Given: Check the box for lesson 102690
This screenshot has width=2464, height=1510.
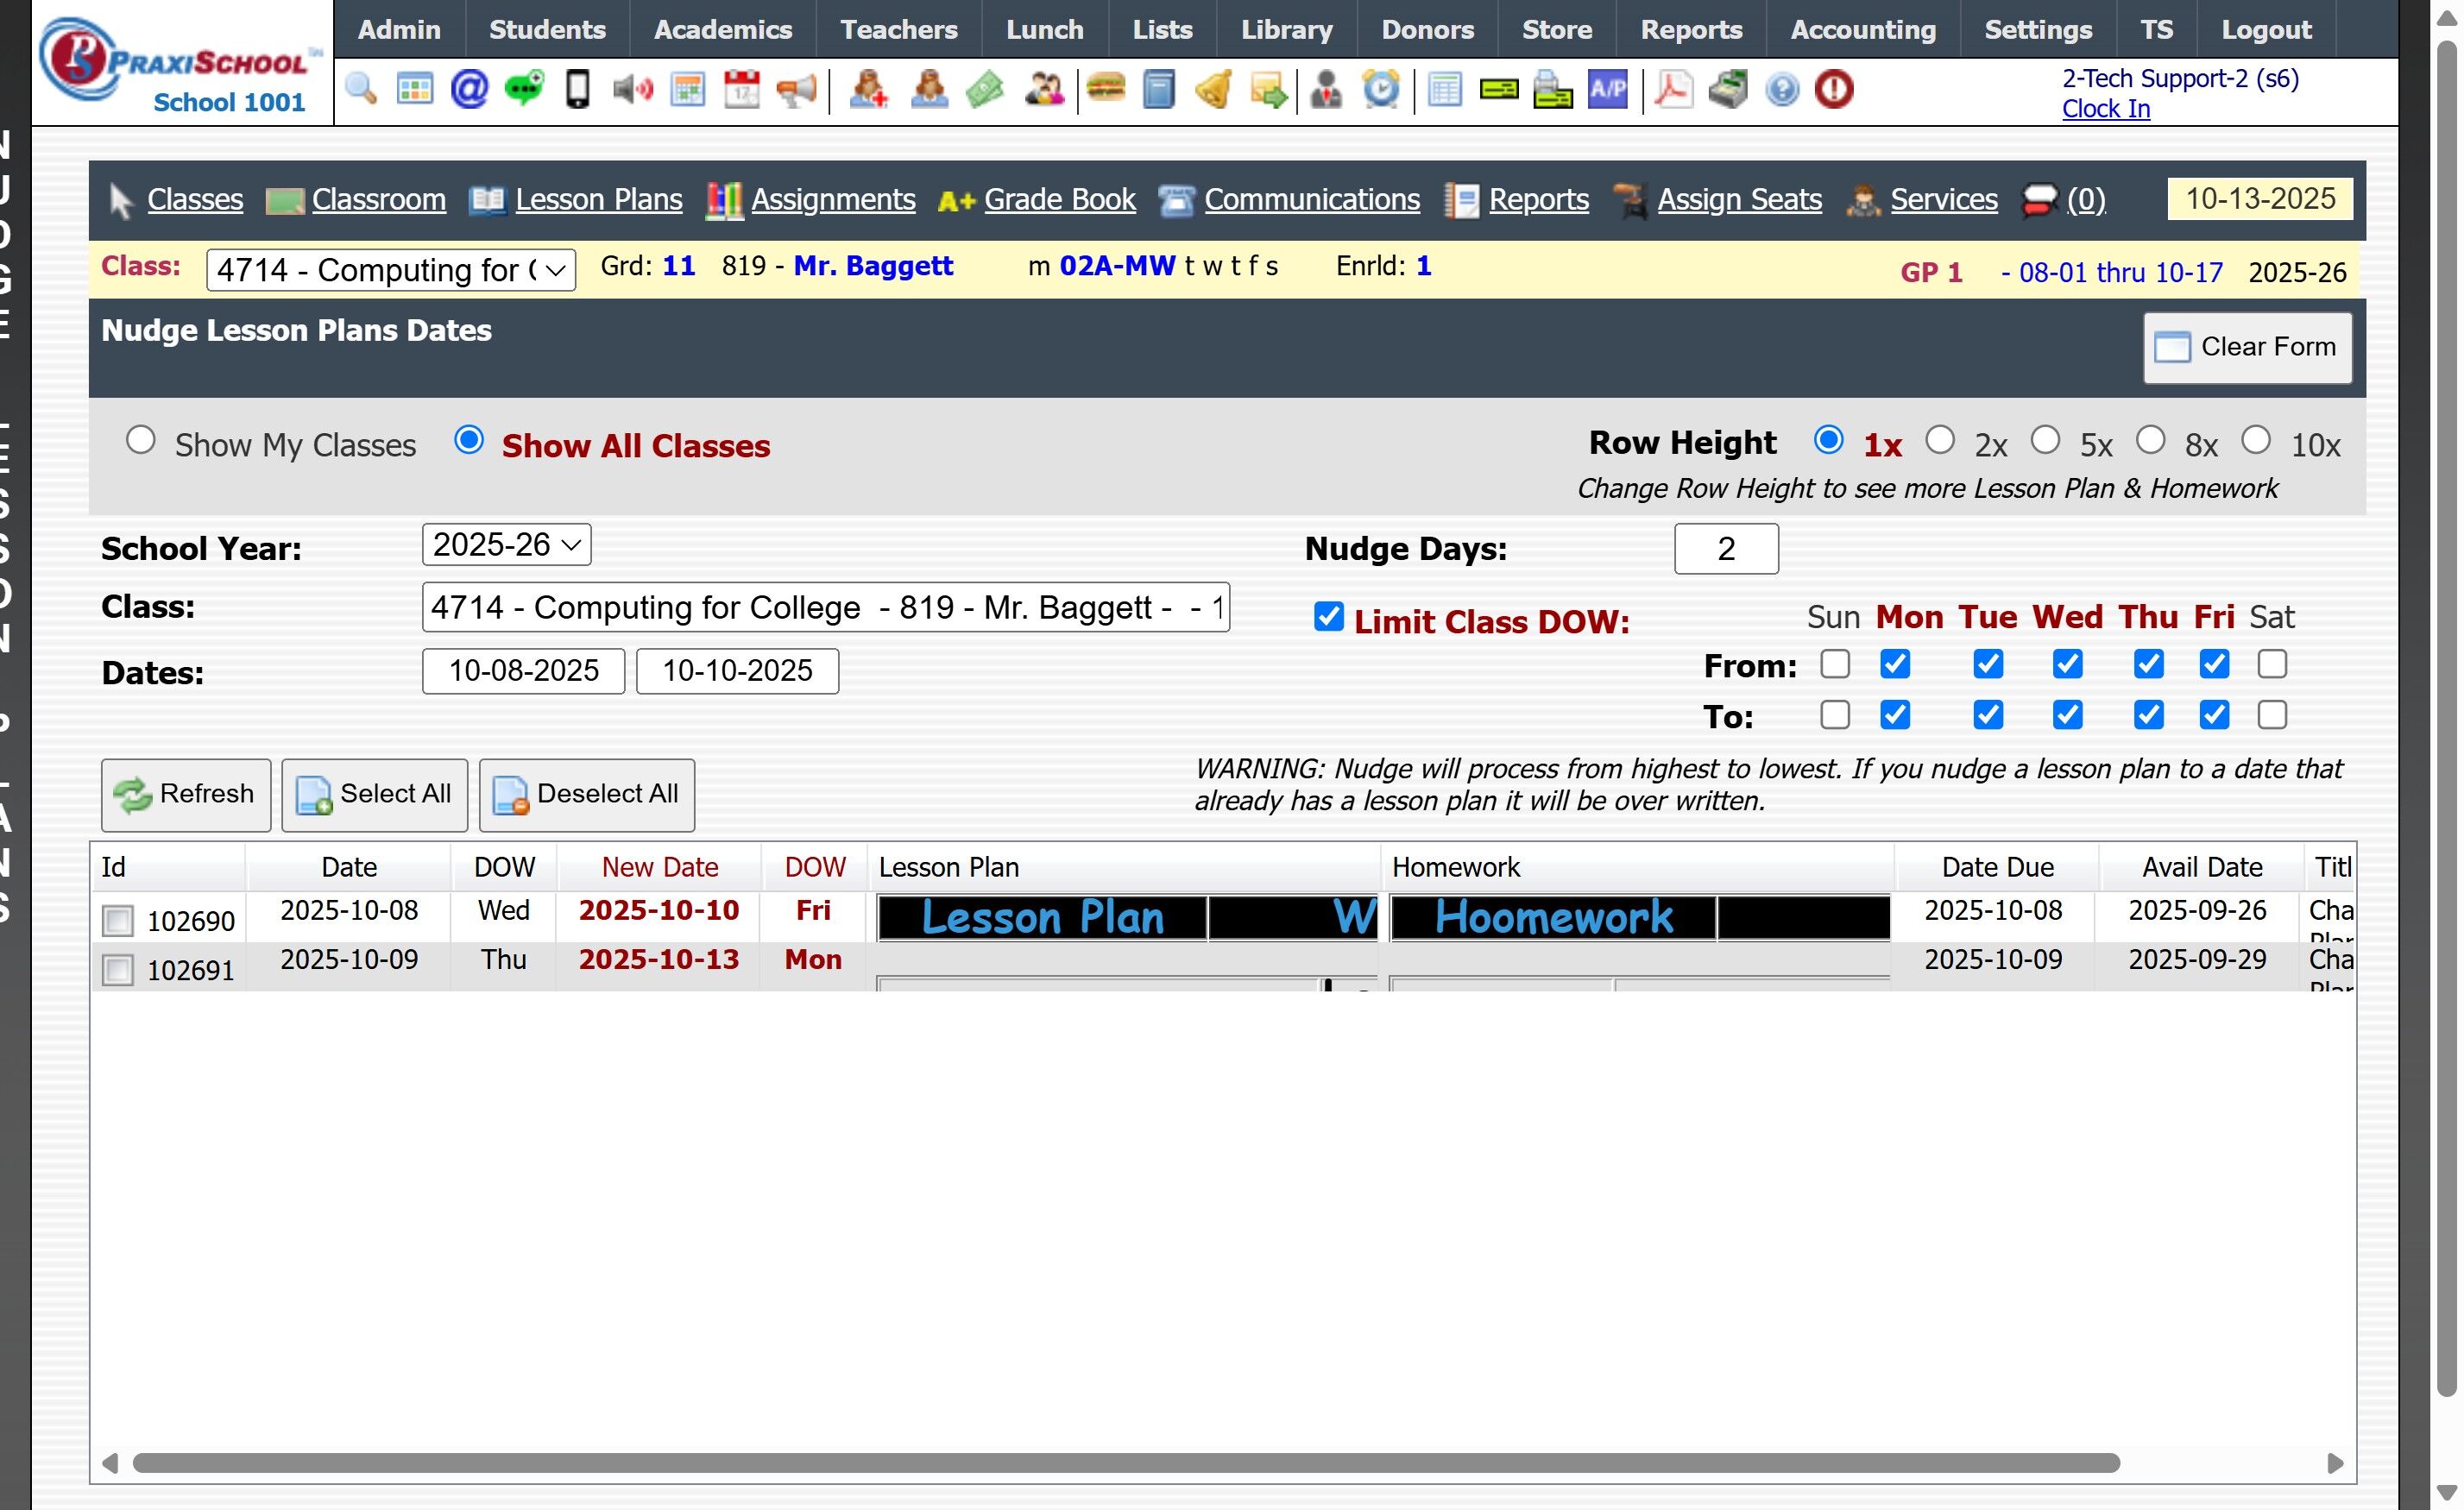Looking at the screenshot, I should tap(118, 920).
